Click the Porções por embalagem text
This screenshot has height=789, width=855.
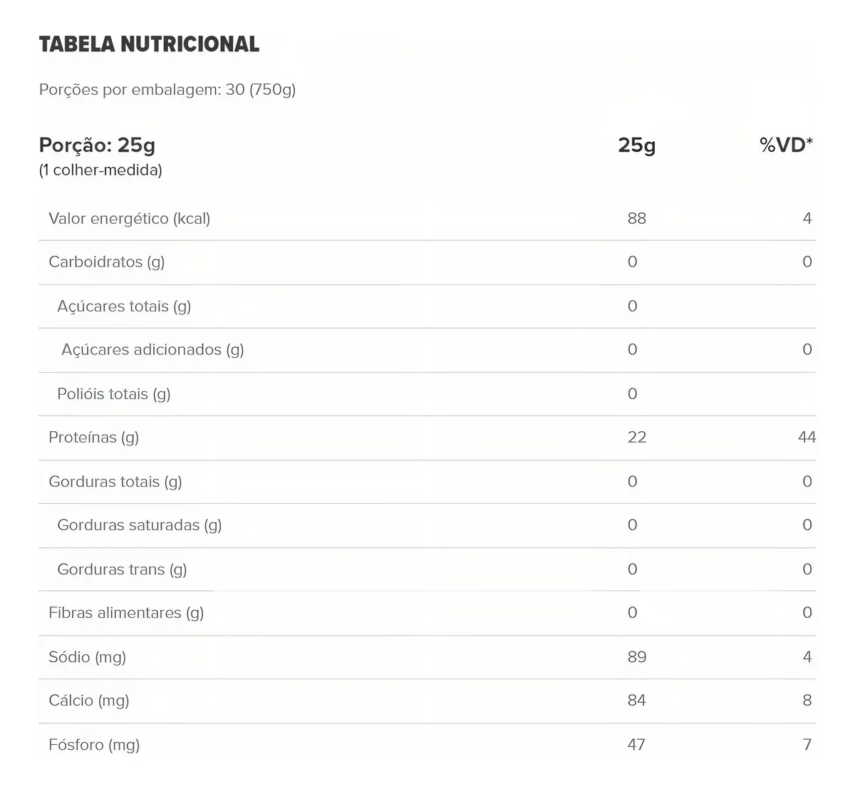tap(167, 90)
